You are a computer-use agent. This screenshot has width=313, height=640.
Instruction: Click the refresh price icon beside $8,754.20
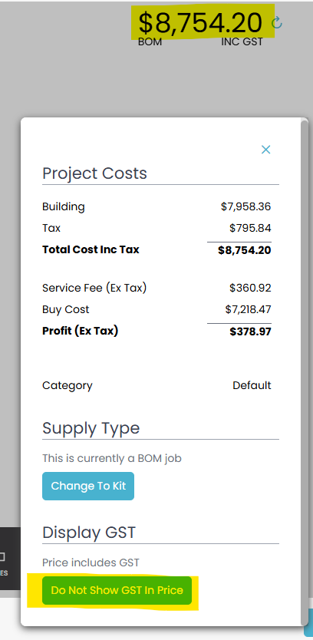click(x=277, y=22)
